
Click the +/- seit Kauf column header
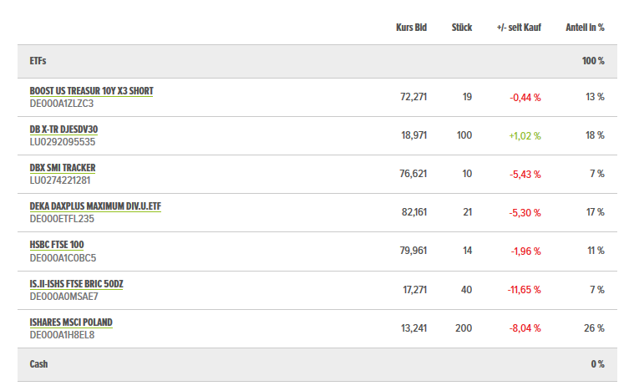519,28
